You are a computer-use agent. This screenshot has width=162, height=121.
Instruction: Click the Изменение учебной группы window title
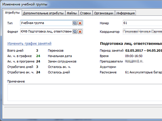coord(25,4)
